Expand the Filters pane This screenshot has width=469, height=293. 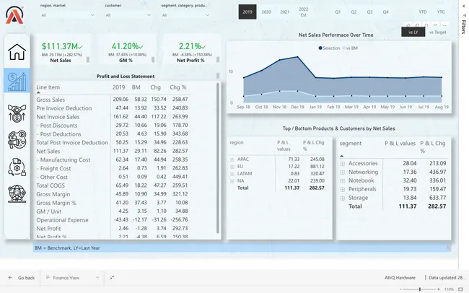point(463,29)
